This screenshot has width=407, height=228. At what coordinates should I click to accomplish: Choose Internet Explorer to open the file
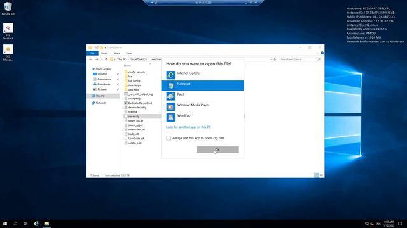[x=202, y=75]
